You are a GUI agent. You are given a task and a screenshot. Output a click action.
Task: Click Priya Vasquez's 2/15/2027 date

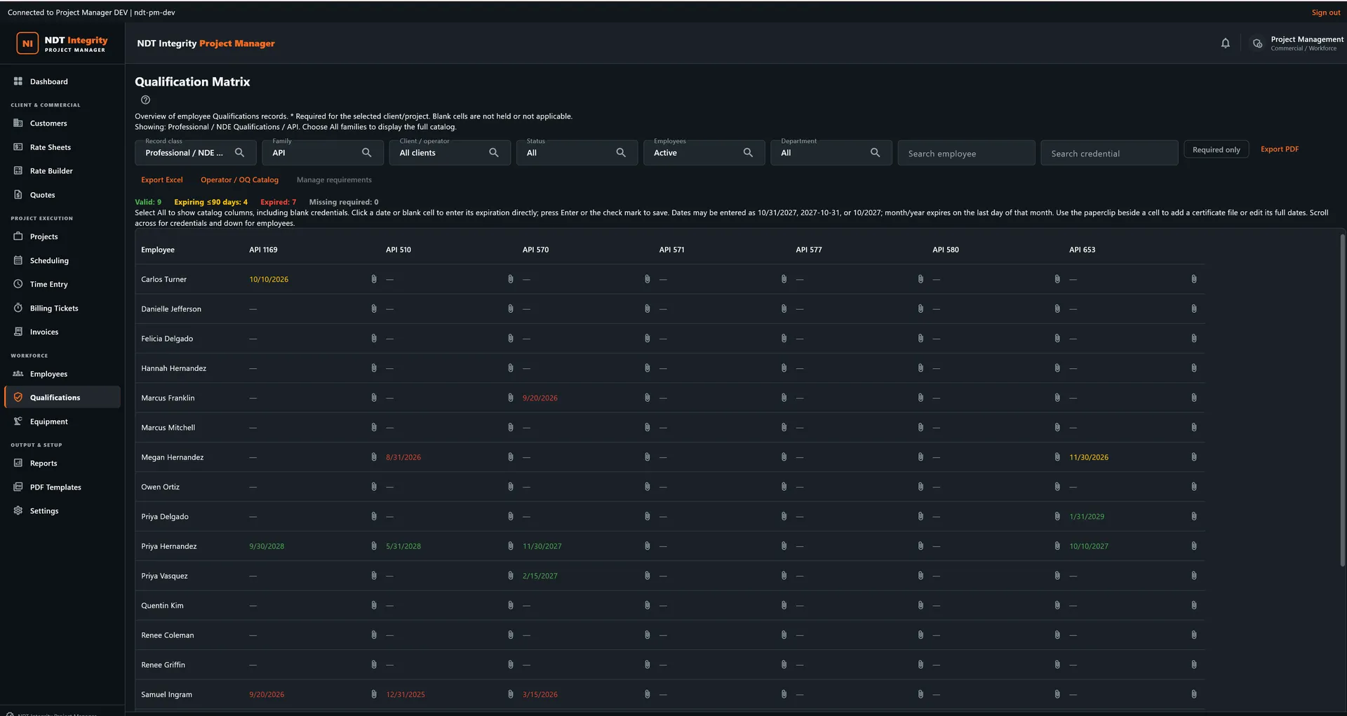(x=540, y=576)
